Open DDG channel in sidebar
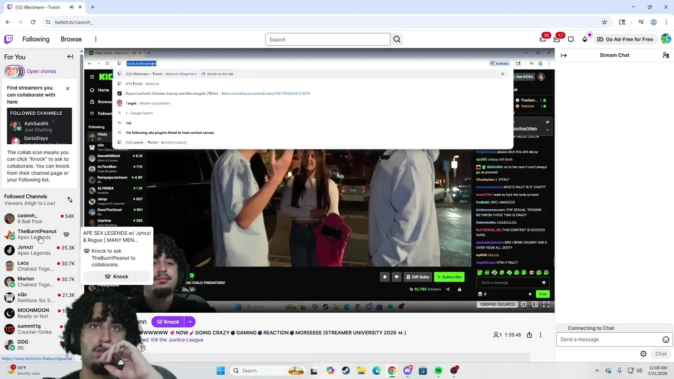Image resolution: width=674 pixels, height=379 pixels. (39, 345)
